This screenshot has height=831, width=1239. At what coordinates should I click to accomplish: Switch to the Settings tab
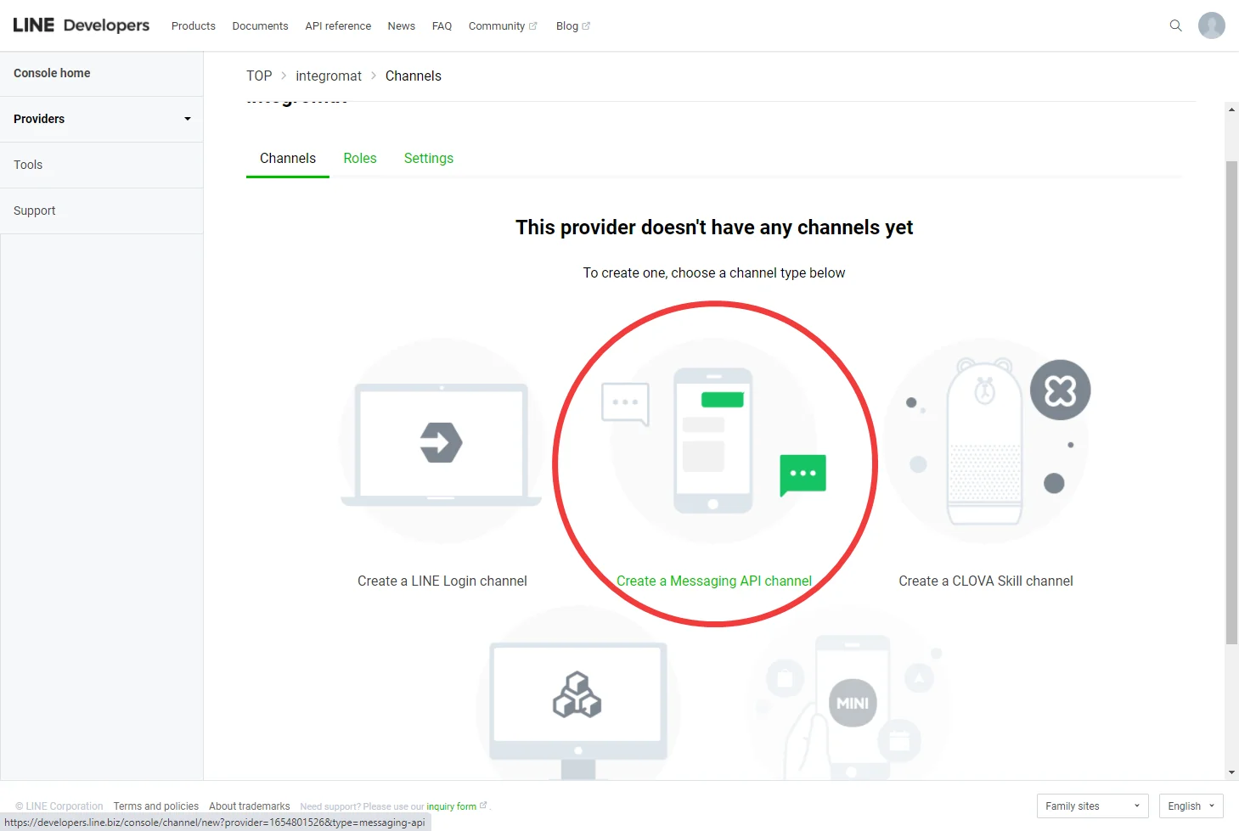(429, 159)
